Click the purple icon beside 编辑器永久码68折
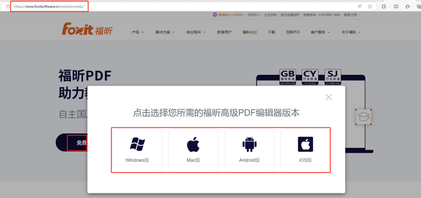The height and width of the screenshot is (198, 421). coord(215,15)
